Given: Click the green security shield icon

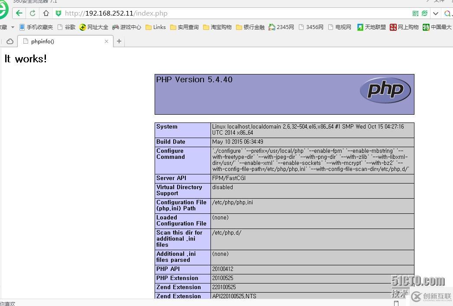Looking at the screenshot, I should 58,13.
